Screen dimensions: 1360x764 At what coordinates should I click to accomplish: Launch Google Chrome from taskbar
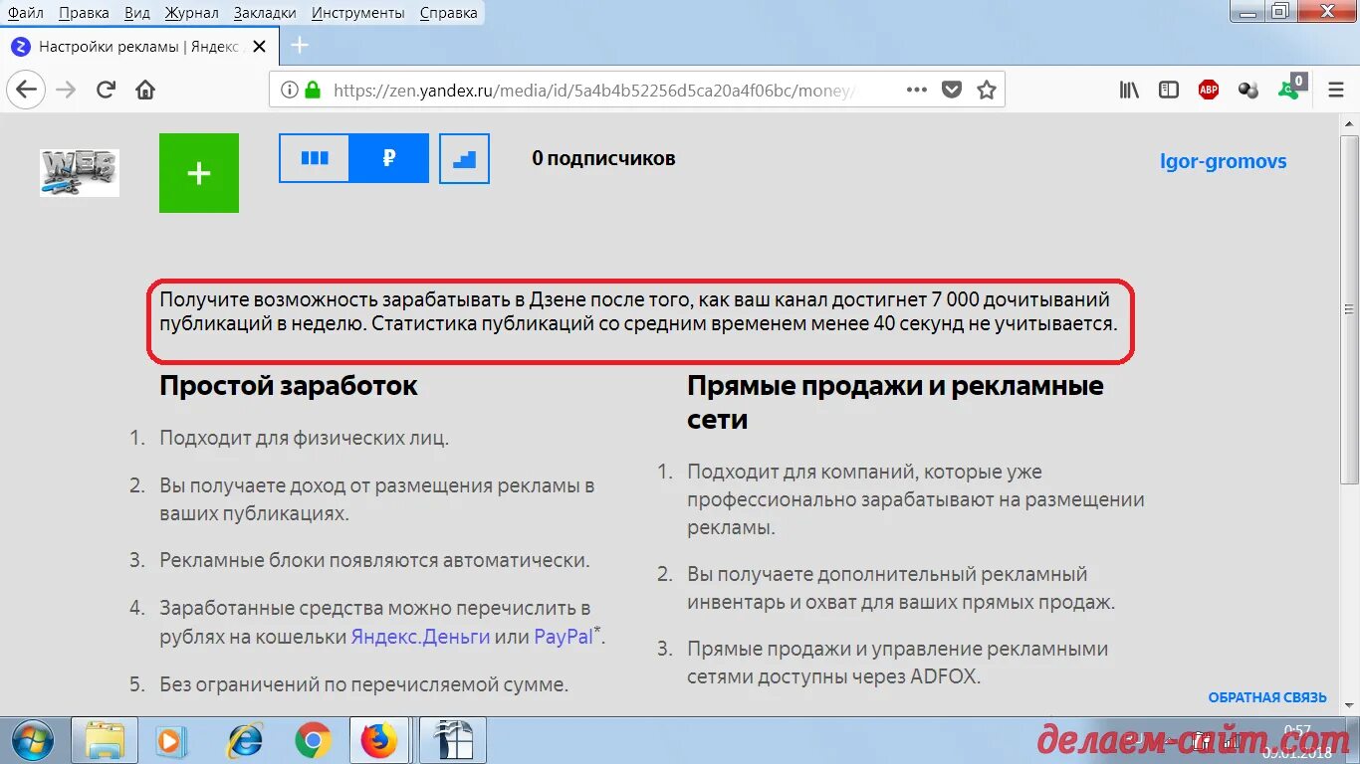pyautogui.click(x=313, y=740)
